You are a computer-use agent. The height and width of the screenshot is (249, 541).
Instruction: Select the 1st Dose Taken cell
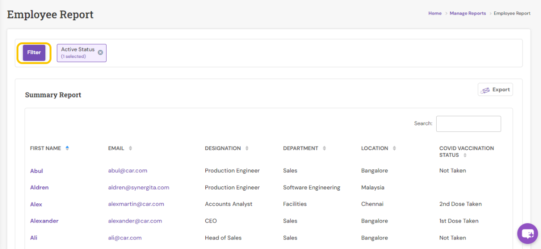click(459, 221)
